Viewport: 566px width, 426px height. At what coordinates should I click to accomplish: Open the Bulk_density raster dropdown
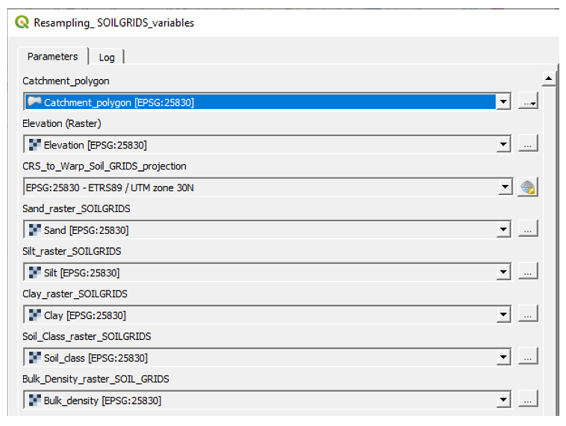pyautogui.click(x=503, y=400)
